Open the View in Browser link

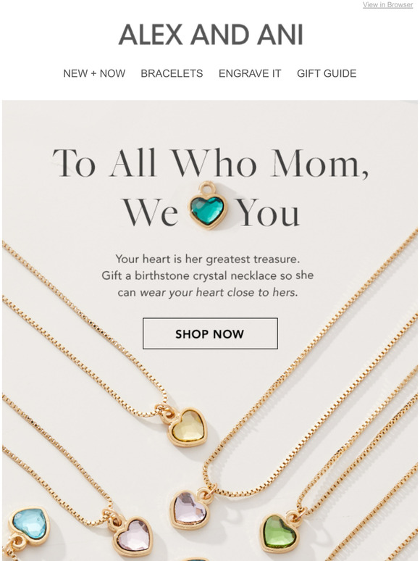tap(387, 4)
